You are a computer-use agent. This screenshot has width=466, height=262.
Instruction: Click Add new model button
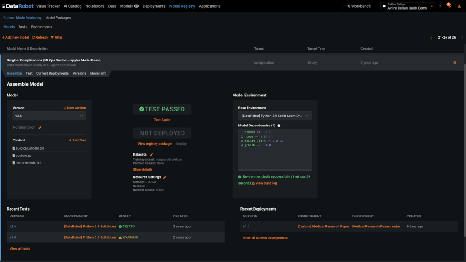click(15, 37)
